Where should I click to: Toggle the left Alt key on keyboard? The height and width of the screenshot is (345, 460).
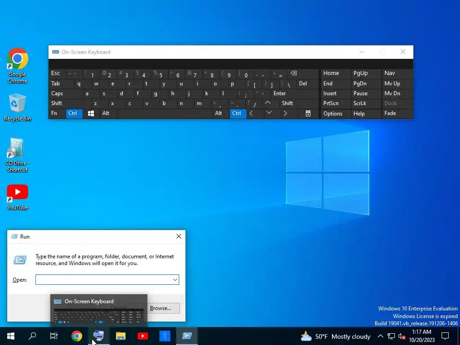tap(108, 114)
